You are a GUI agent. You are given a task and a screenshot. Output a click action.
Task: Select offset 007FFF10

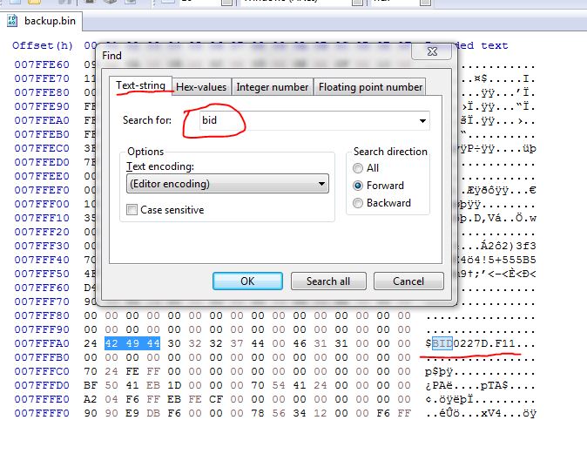[x=42, y=218]
